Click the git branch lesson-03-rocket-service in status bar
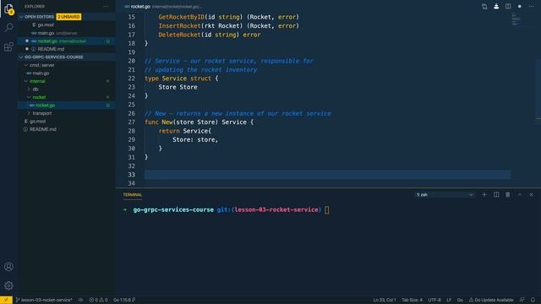The height and width of the screenshot is (304, 541). 44,300
